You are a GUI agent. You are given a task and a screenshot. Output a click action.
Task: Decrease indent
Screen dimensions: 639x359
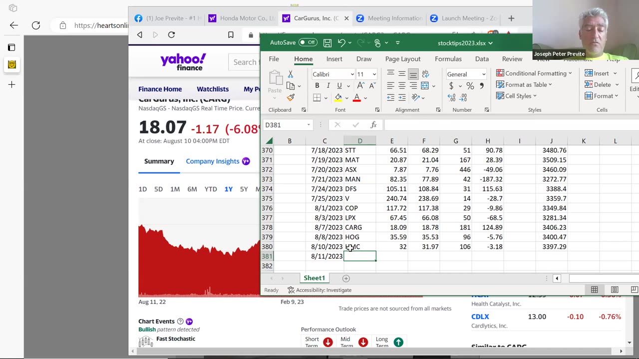(390, 98)
